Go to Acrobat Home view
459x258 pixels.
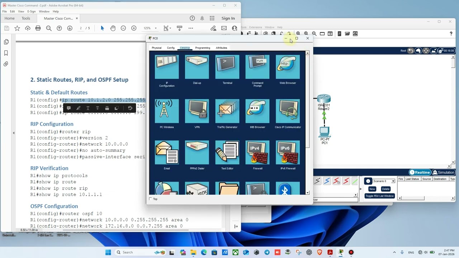click(10, 18)
